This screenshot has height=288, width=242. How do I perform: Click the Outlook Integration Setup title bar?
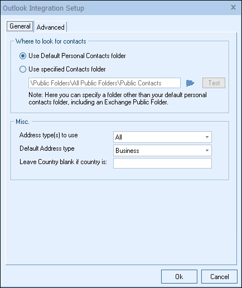[115, 8]
